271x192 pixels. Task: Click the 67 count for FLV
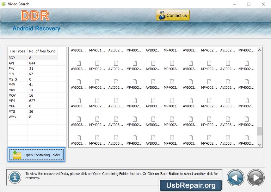pos(31,74)
